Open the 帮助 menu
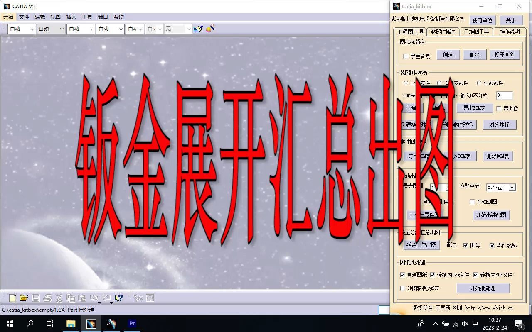The height and width of the screenshot is (332, 532). 119,17
